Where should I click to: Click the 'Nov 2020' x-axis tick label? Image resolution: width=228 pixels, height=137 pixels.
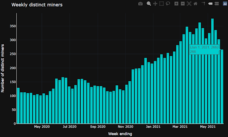(x=126, y=127)
